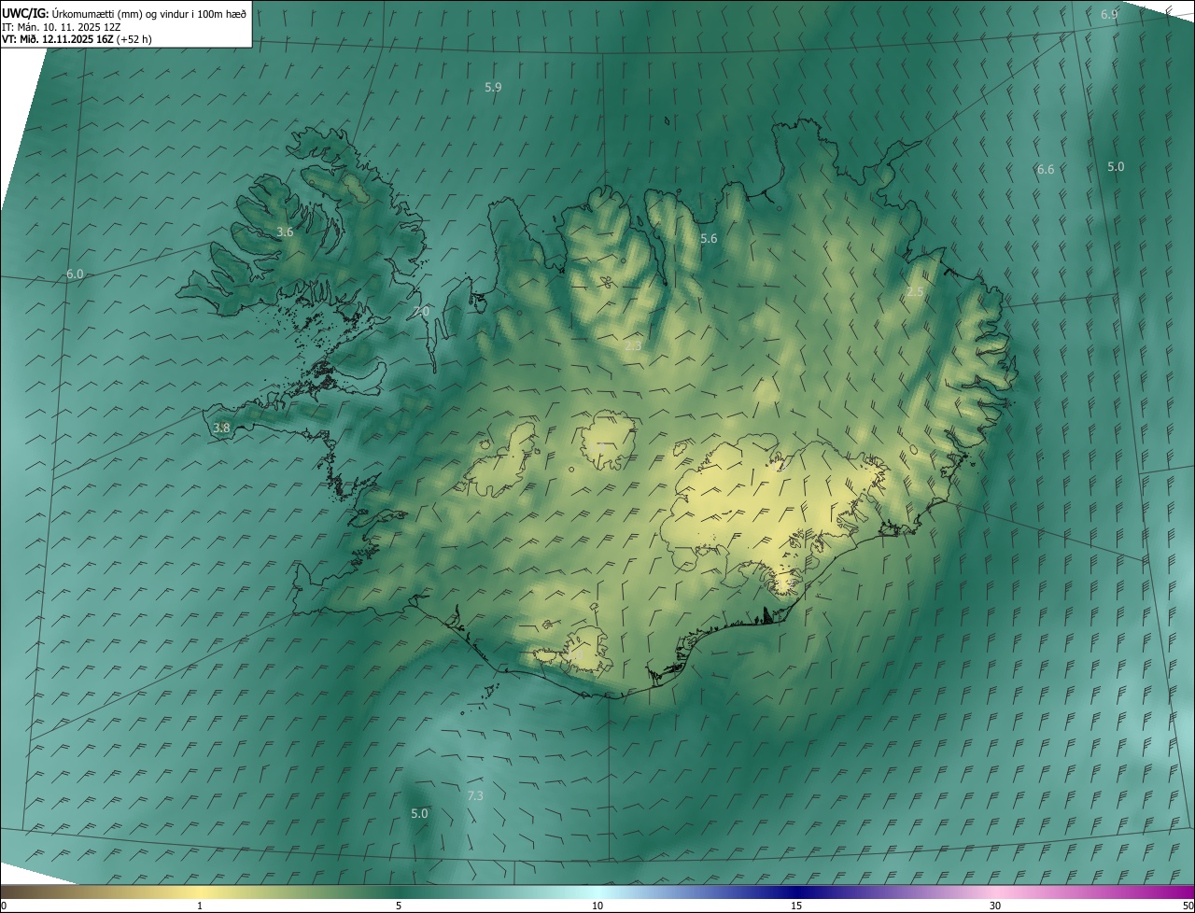Viewport: 1195px width, 913px height.
Task: Click the 6.6 value label east of Iceland
Action: point(1046,169)
